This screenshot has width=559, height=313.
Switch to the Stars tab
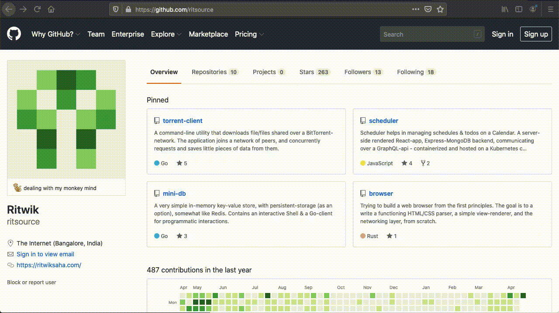(x=314, y=72)
